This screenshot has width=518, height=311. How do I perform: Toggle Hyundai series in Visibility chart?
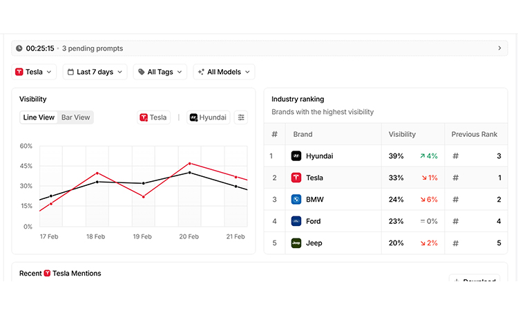point(209,117)
